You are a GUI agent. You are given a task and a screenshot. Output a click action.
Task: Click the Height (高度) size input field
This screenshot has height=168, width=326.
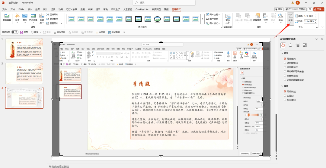click(310, 16)
